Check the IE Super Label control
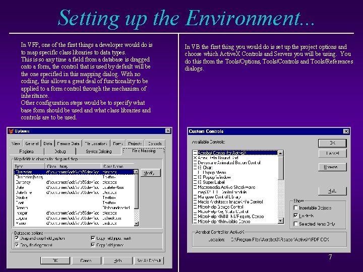Viewport: 363px width, 272px height. (x=195, y=182)
